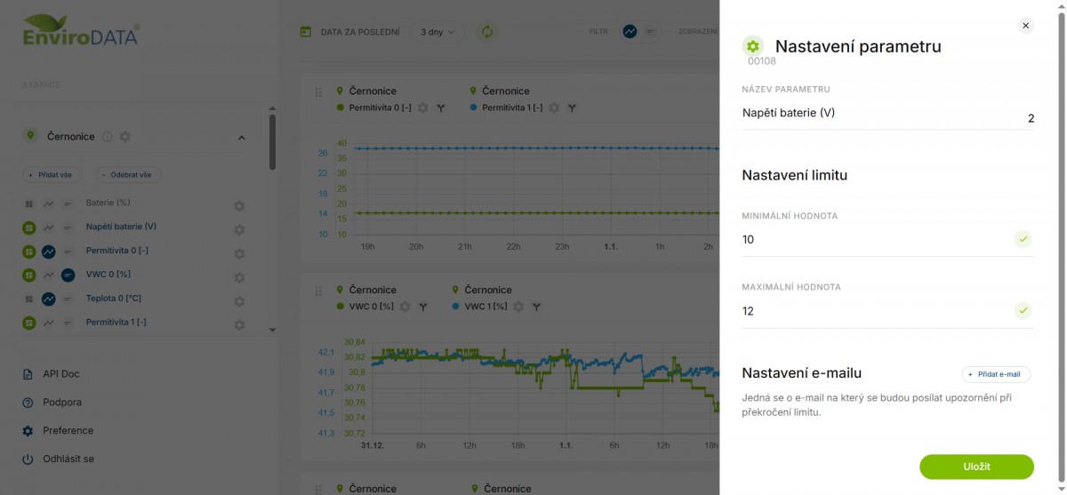Open settings gear for Napětí baterie (V)
1067x495 pixels.
(x=239, y=230)
